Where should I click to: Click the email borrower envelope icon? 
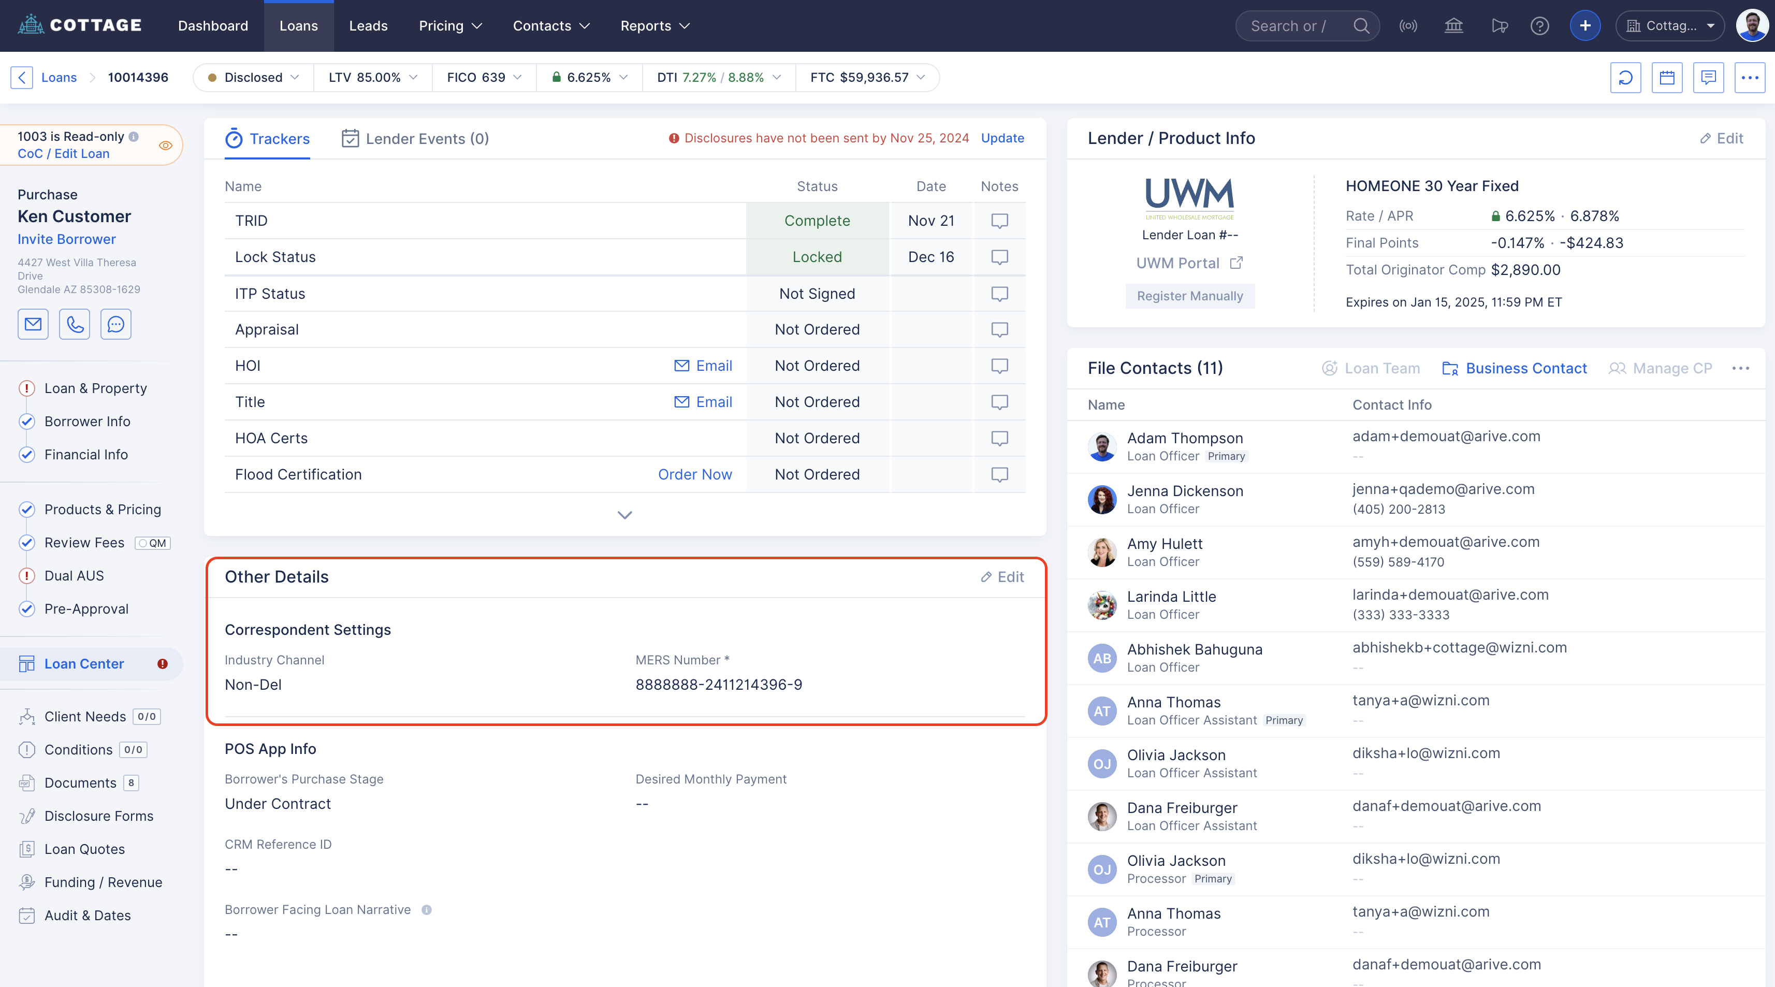33,324
